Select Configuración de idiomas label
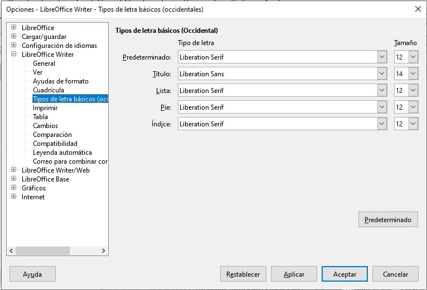 tap(59, 46)
